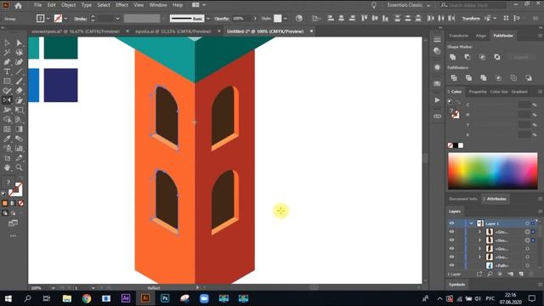Pick a color from the Color spectrum

[x=493, y=171]
